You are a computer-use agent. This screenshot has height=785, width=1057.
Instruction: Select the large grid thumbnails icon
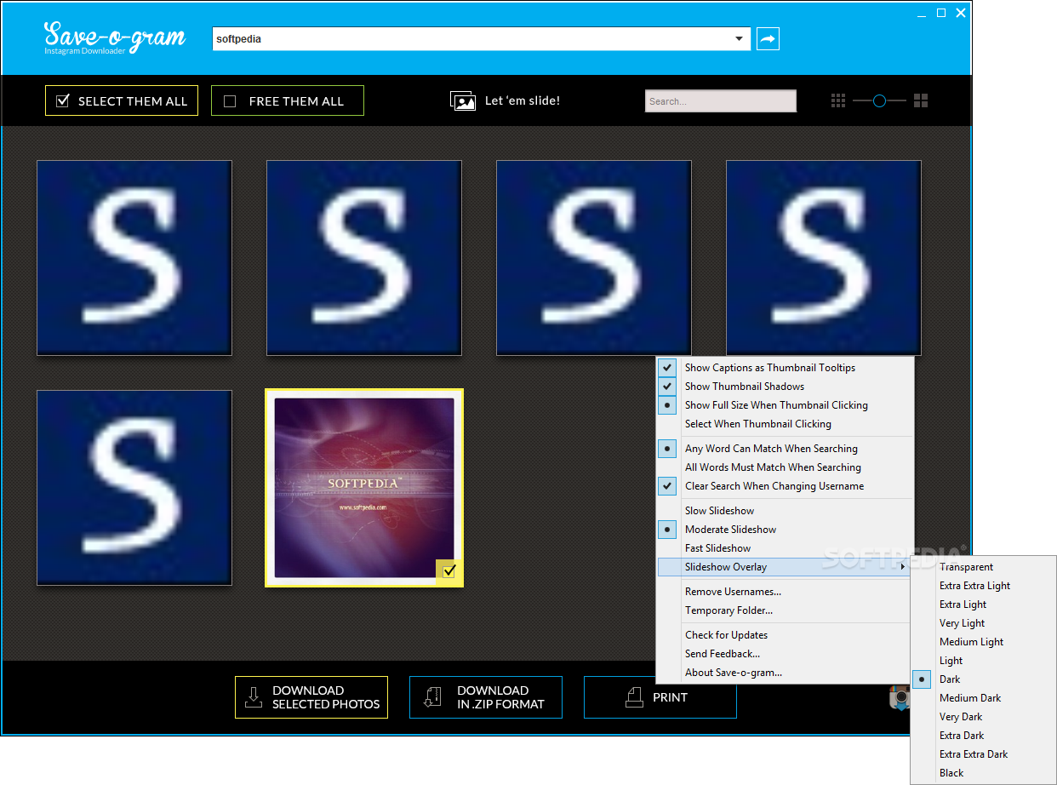[921, 100]
